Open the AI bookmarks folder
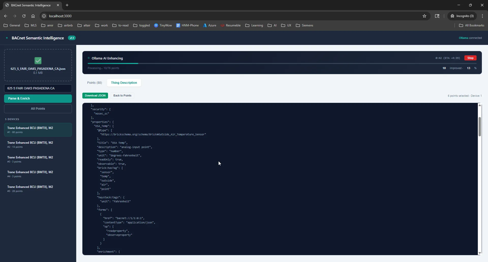The height and width of the screenshot is (262, 488). pos(272,25)
